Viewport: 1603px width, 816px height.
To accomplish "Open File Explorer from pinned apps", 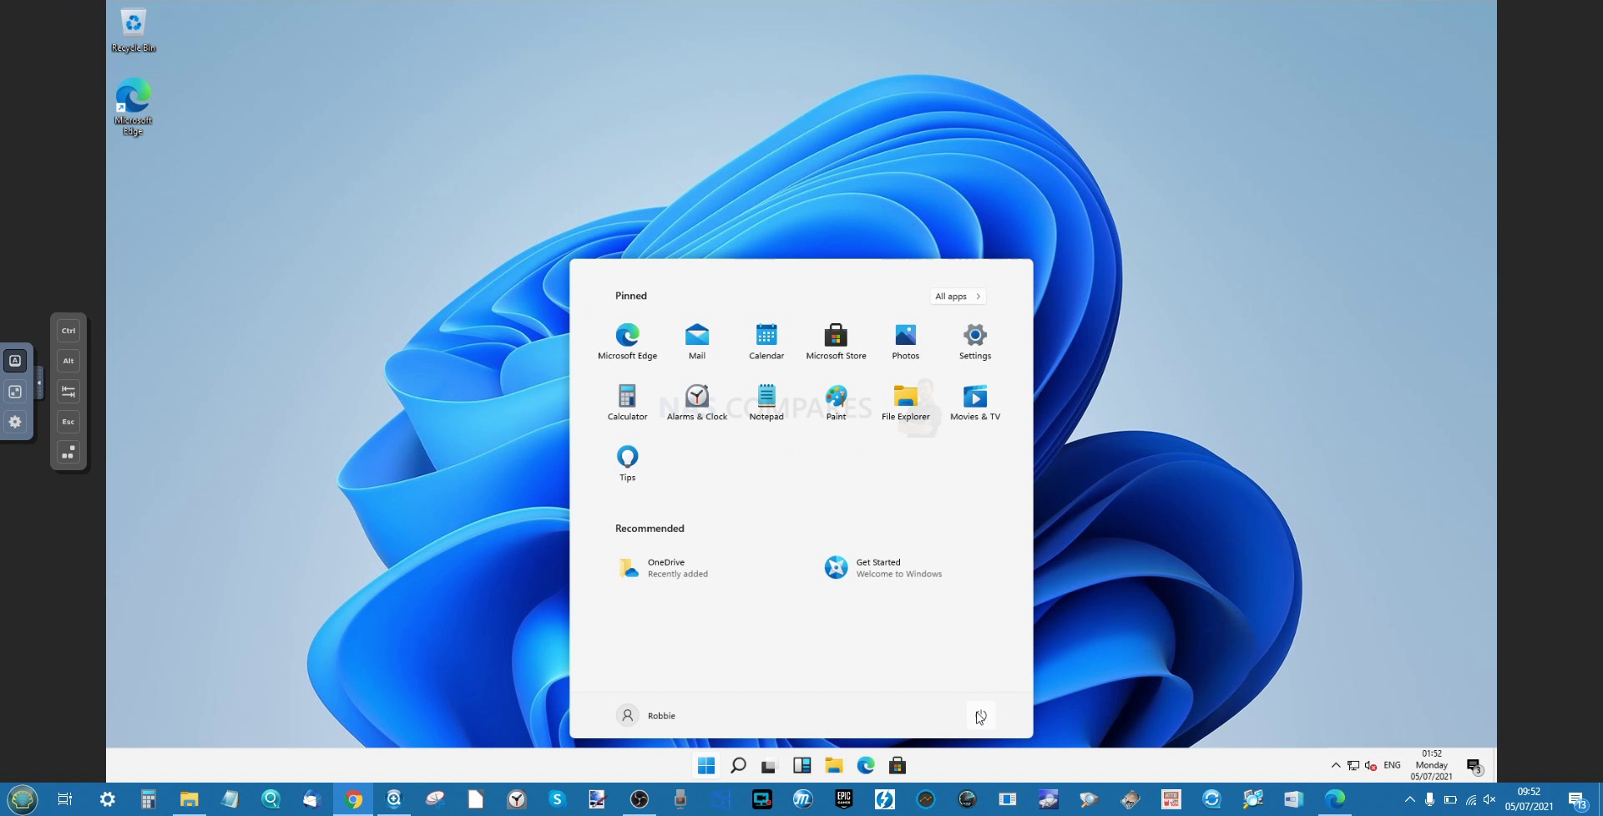I will [905, 402].
